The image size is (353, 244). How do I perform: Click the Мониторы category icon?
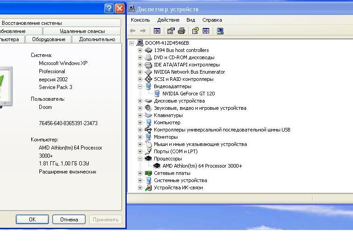pos(148,137)
